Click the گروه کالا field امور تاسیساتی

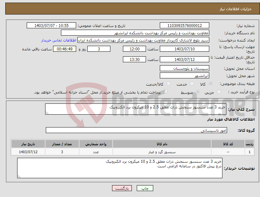[136, 130]
